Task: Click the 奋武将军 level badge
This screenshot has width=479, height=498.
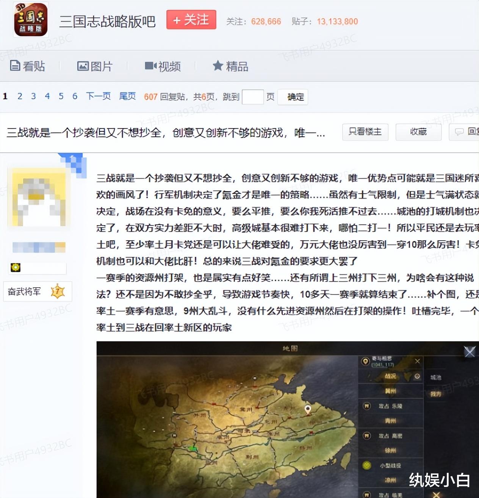Action: [38, 291]
